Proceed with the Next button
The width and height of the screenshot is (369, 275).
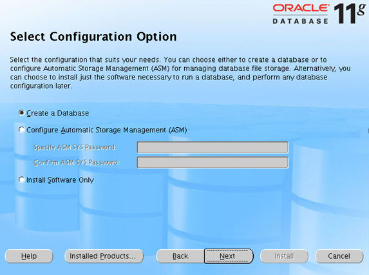tap(229, 256)
